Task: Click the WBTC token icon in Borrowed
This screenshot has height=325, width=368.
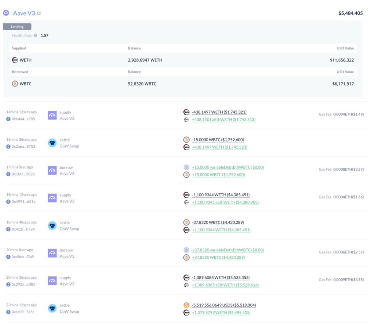Action: coord(15,83)
